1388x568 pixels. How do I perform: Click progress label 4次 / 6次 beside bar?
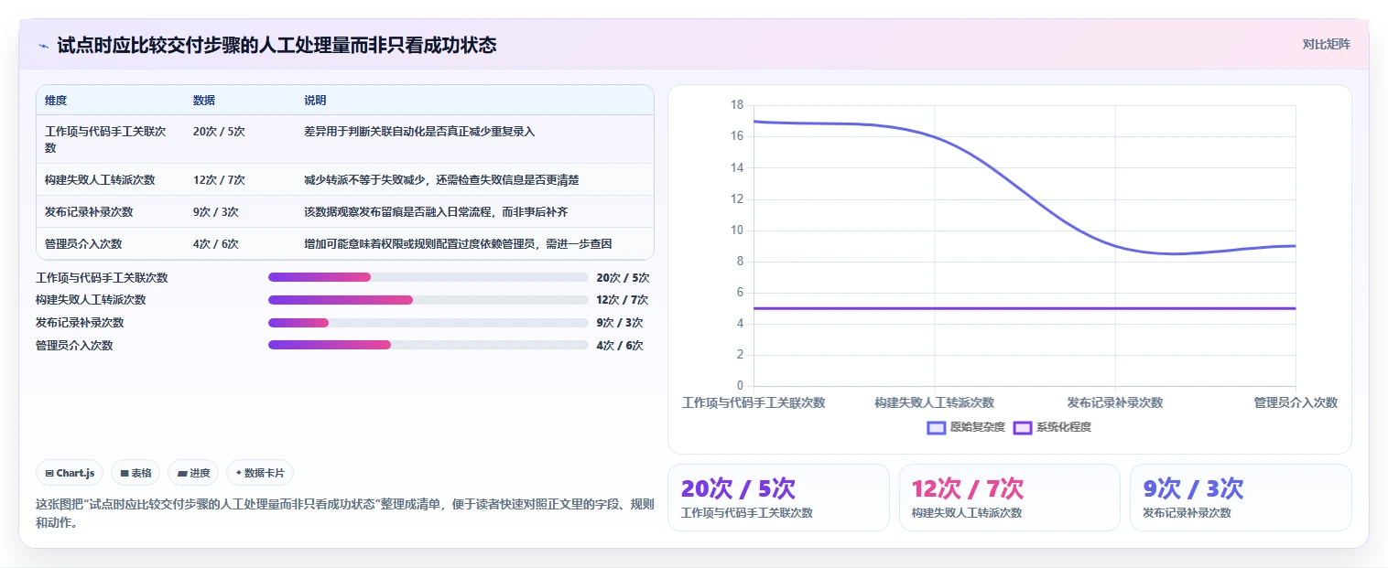click(619, 346)
